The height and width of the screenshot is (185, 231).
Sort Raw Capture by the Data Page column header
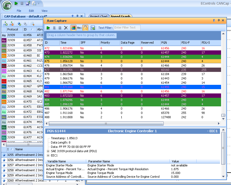click(130, 43)
